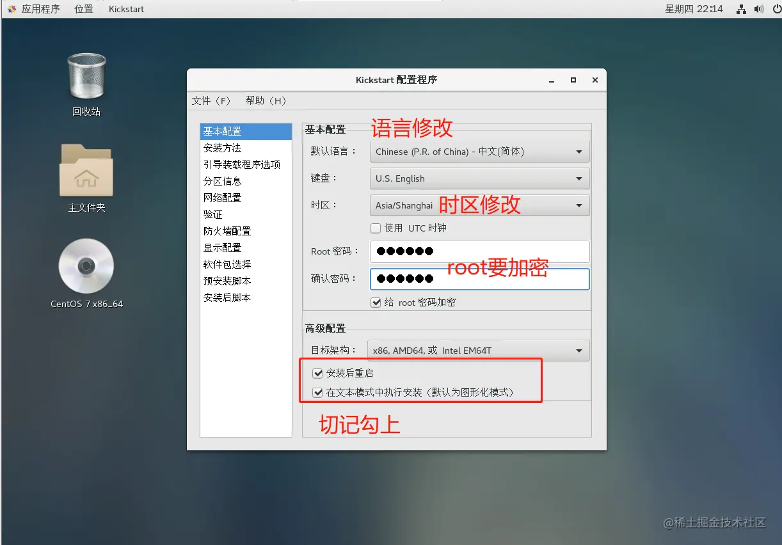
Task: Select 安装后脚本 in the sidebar list
Action: 246,297
